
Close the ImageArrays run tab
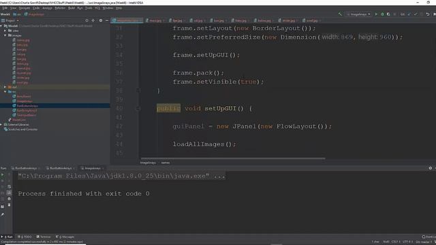pyautogui.click(x=103, y=168)
